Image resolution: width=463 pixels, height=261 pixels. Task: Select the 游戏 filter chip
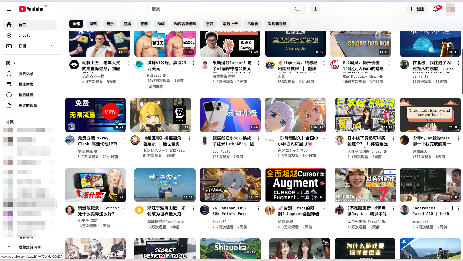click(x=93, y=24)
